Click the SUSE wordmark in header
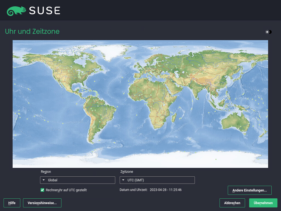The image size is (281, 211). (x=44, y=10)
